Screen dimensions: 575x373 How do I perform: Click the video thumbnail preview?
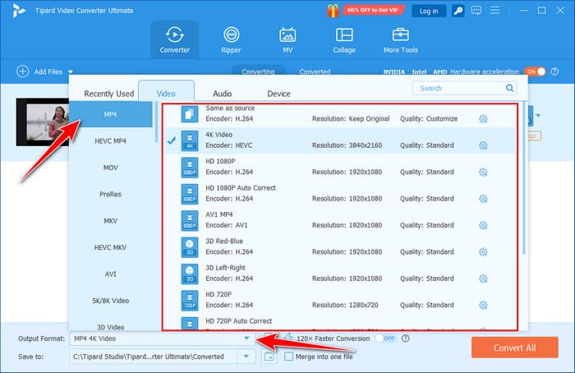click(43, 122)
